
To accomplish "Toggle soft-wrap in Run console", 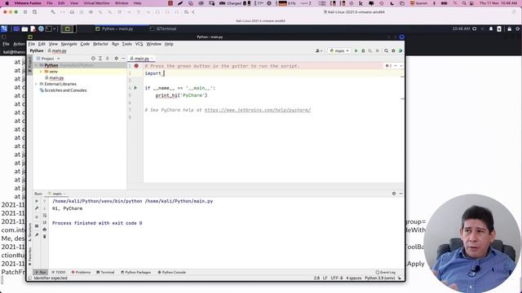I will (x=45, y=216).
